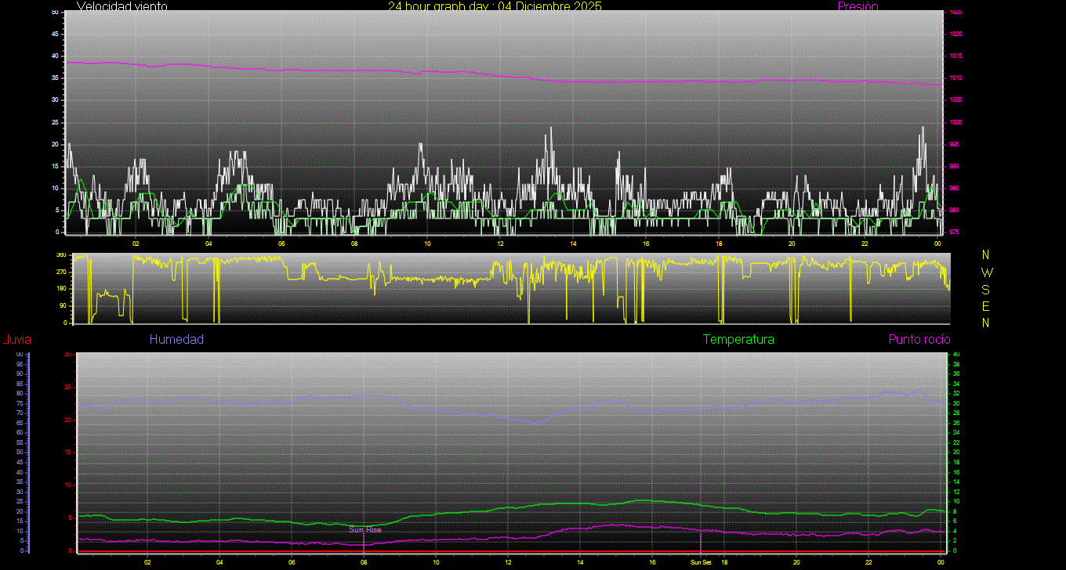Click the 'E' compass direction letter
Screen dimensions: 1066x570
985,306
